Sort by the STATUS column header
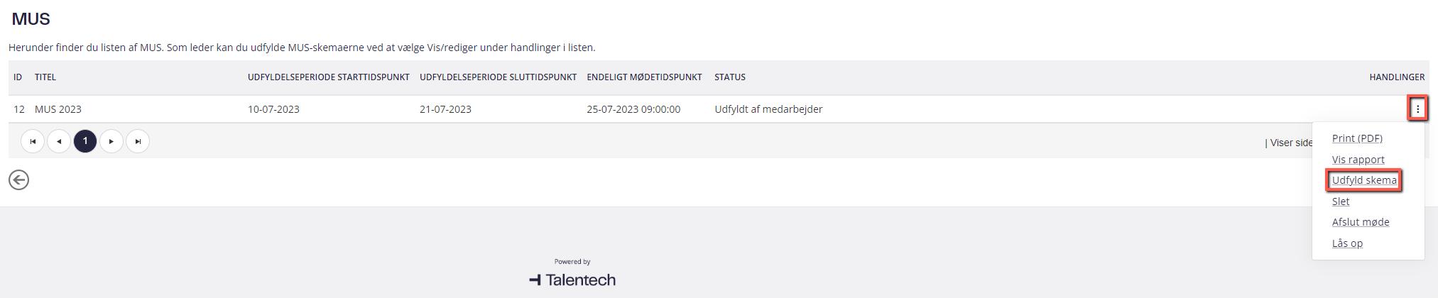Viewport: 1438px width, 298px height. tap(730, 77)
